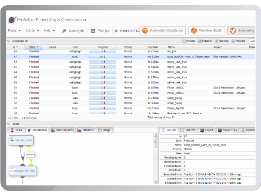Toggle the My jobs checkbox
Viewport: 261px width, 196px height.
[x=184, y=41]
